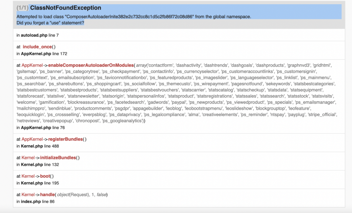Click 'AppKernel.php line 172' text
The height and width of the screenshot is (213, 352).
pyautogui.click(x=44, y=54)
